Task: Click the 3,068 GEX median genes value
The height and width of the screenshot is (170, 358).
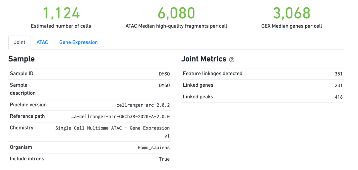Action: 292,13
